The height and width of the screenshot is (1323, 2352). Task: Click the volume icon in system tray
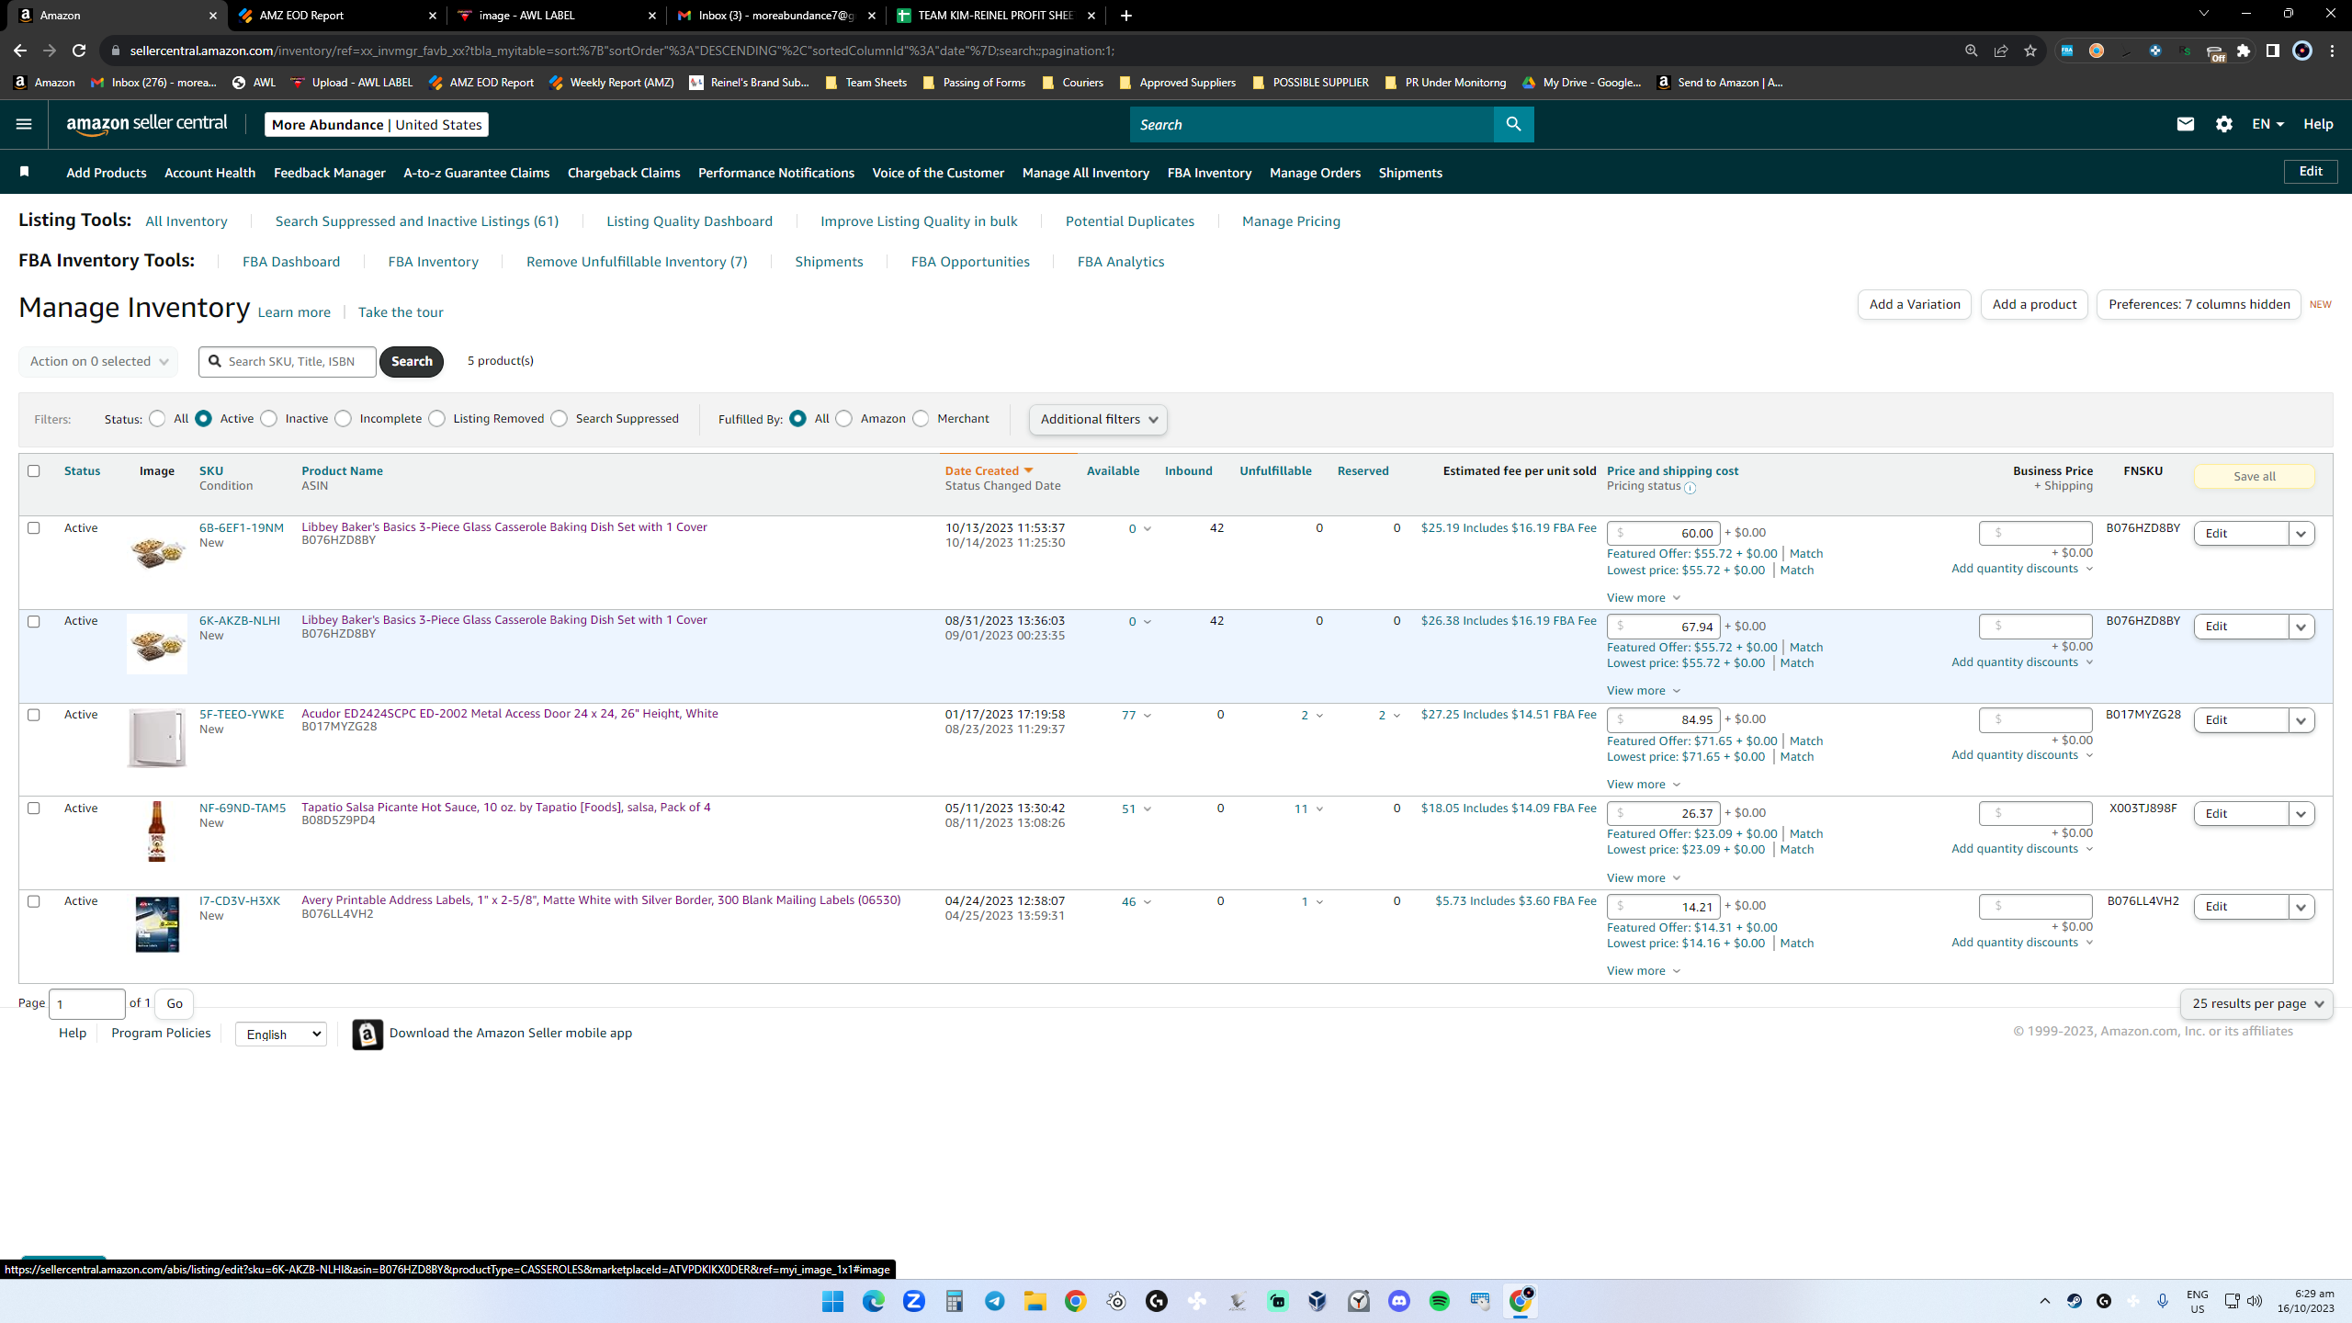tap(2255, 1301)
